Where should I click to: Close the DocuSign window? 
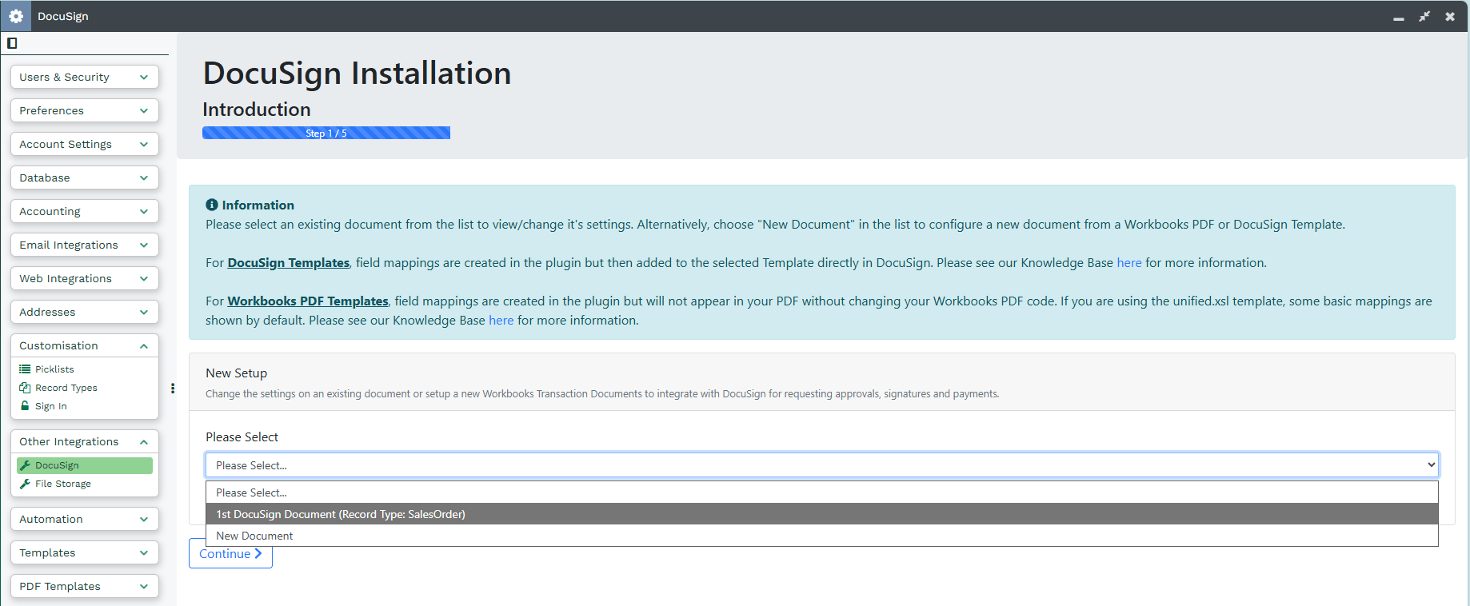pyautogui.click(x=1450, y=16)
